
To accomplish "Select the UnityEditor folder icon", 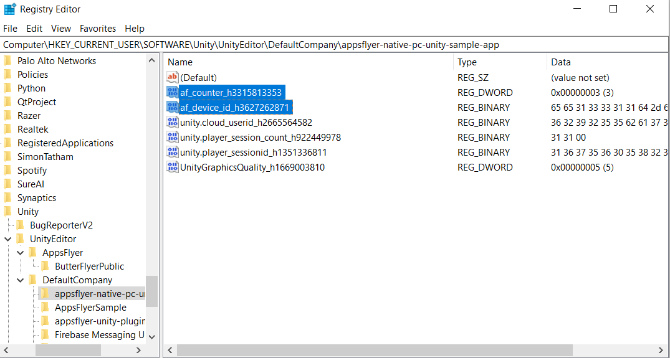I will (x=20, y=238).
